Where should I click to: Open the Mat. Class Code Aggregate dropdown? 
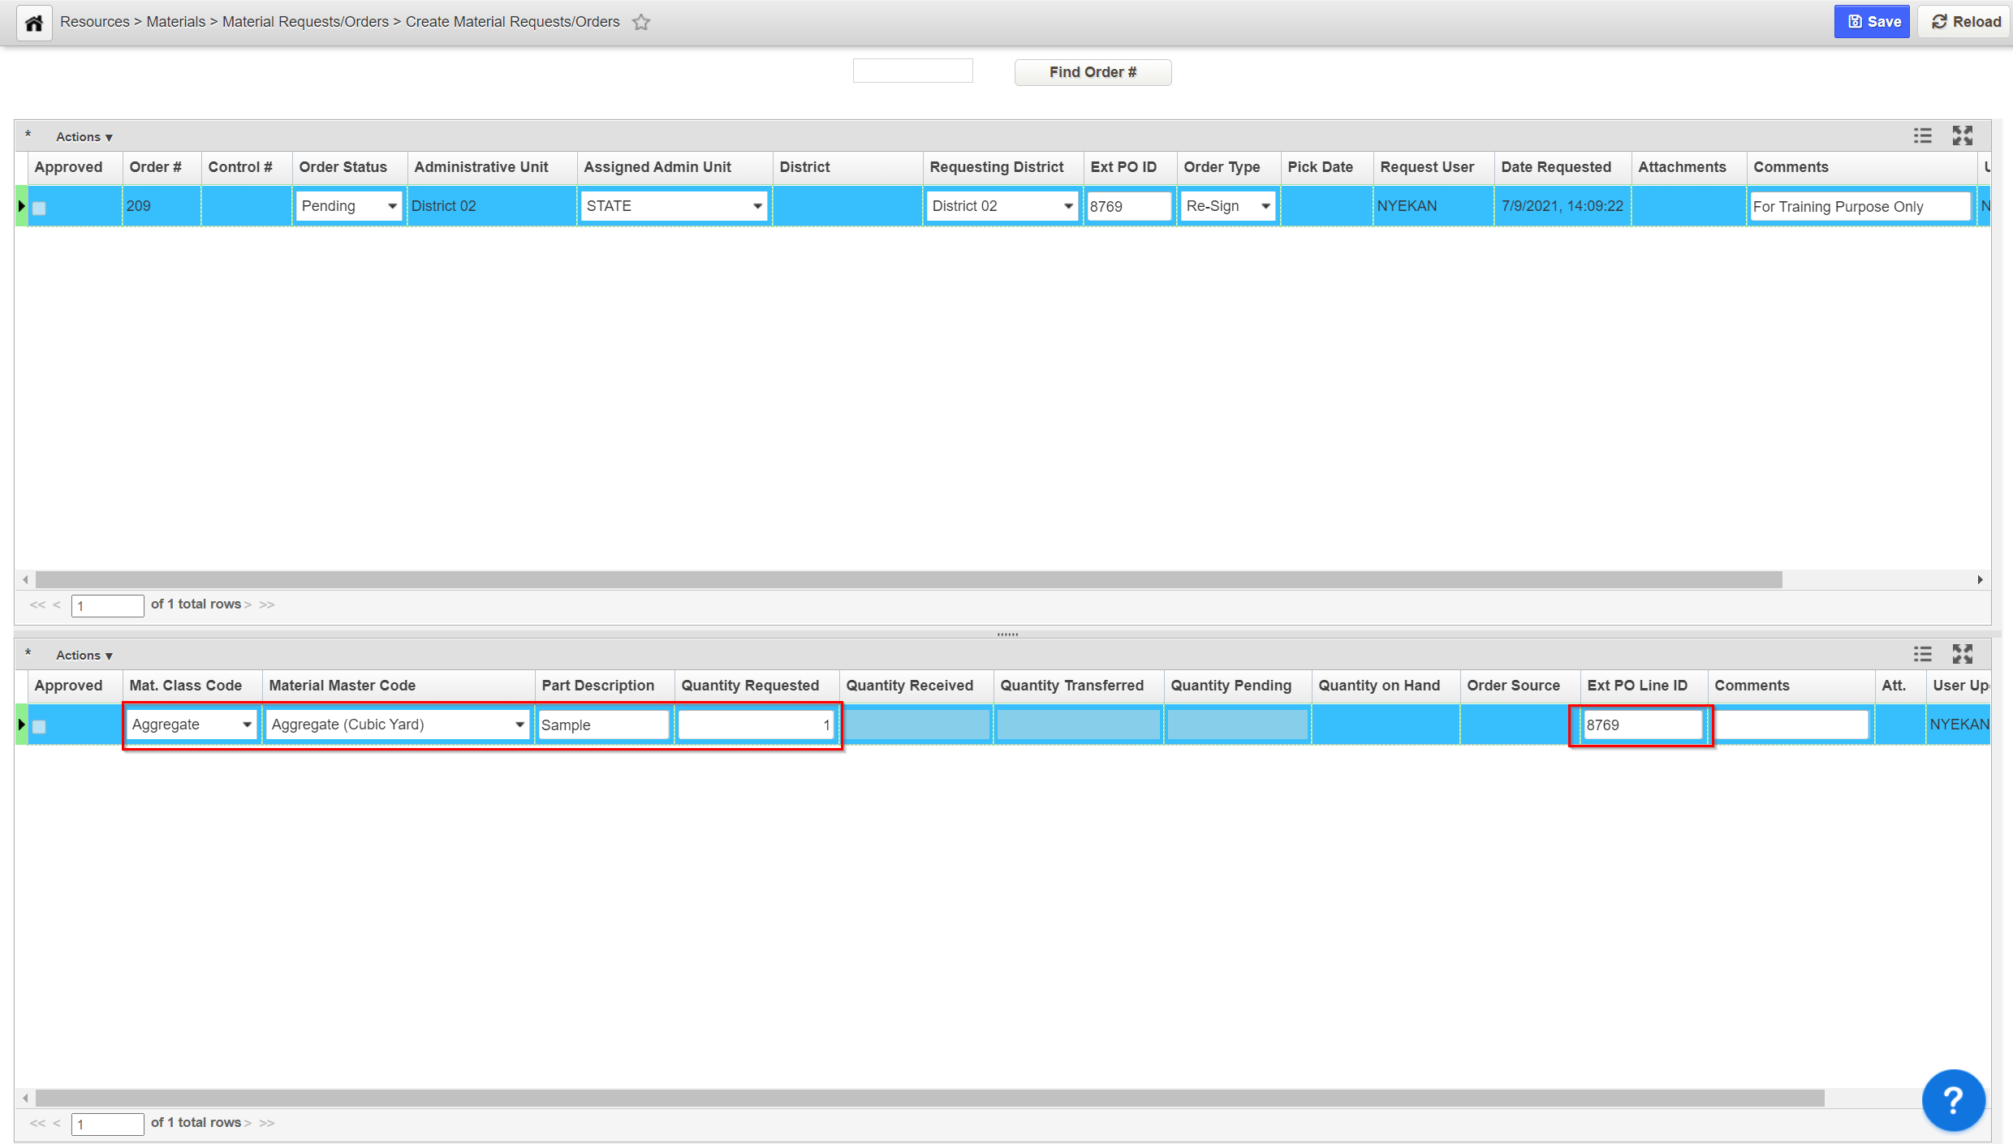pyautogui.click(x=192, y=725)
